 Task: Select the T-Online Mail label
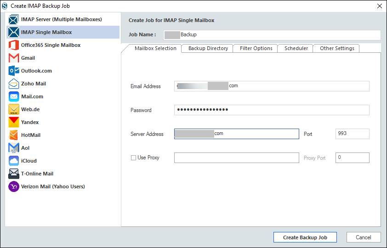(37, 174)
